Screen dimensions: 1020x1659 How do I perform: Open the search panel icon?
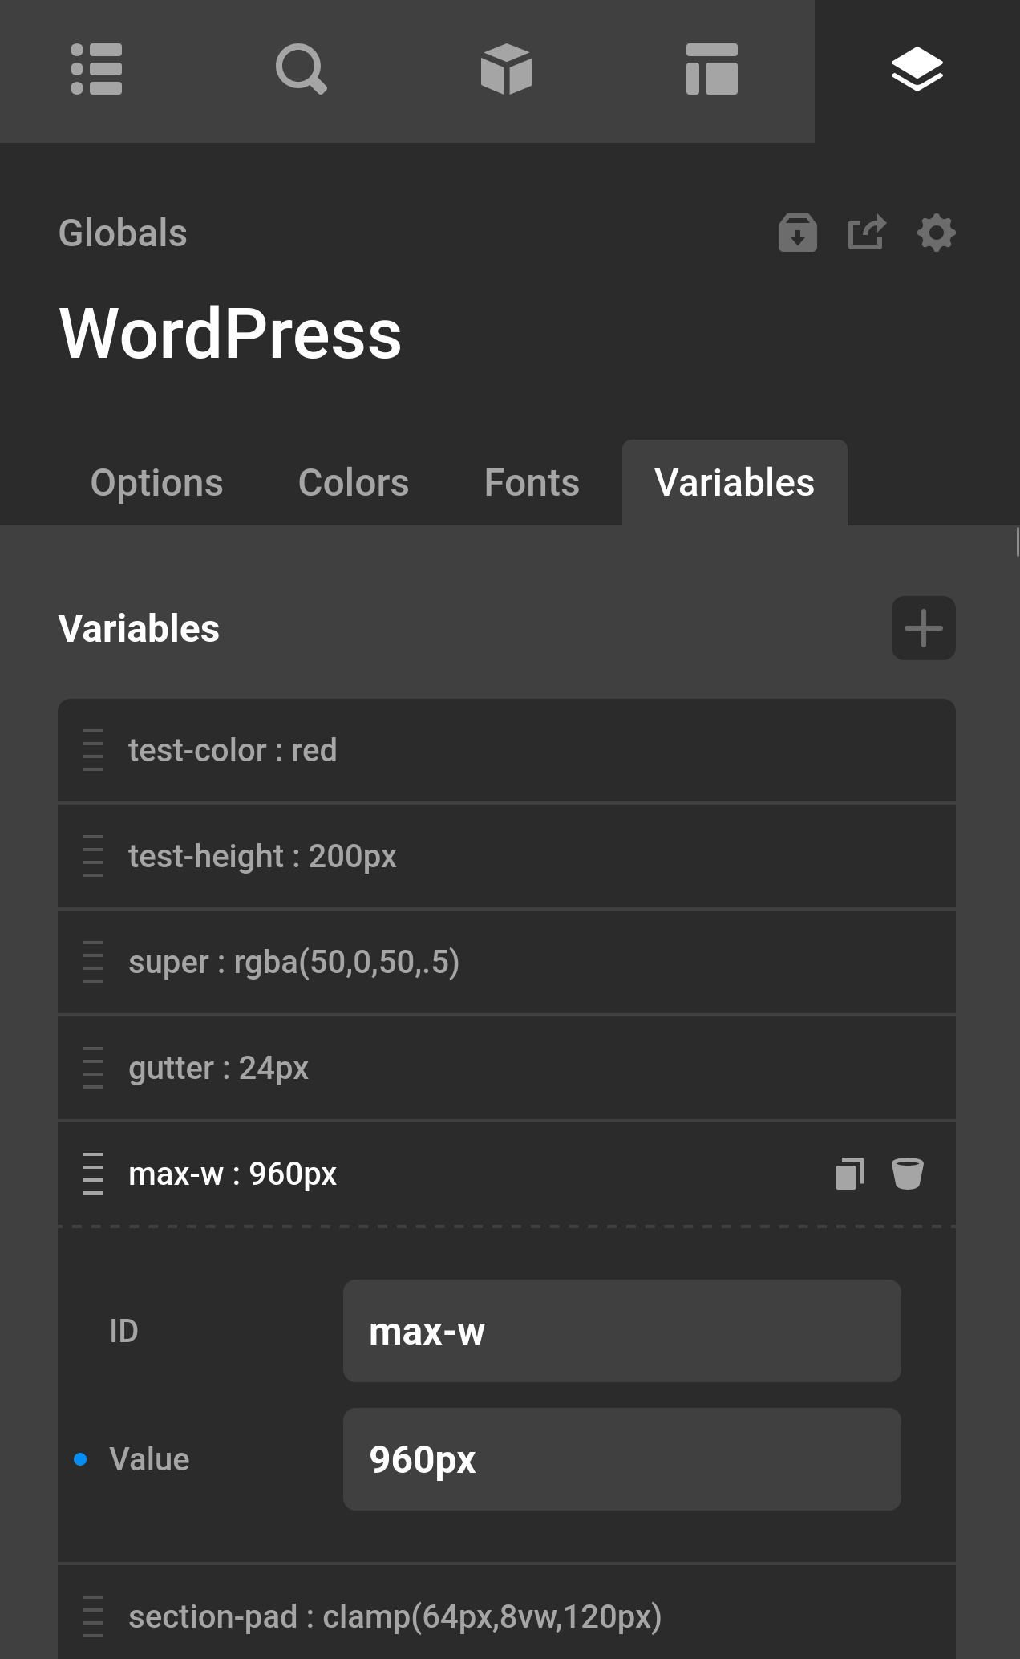pos(301,69)
